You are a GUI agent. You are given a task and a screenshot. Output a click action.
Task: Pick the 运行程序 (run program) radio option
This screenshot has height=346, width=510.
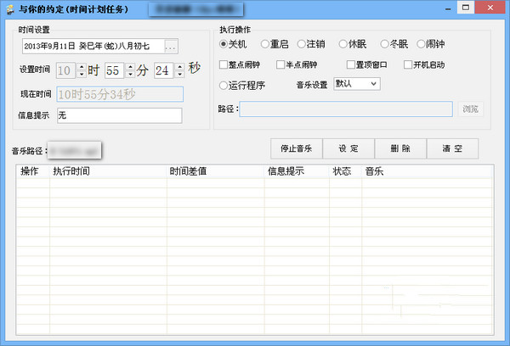pos(224,85)
